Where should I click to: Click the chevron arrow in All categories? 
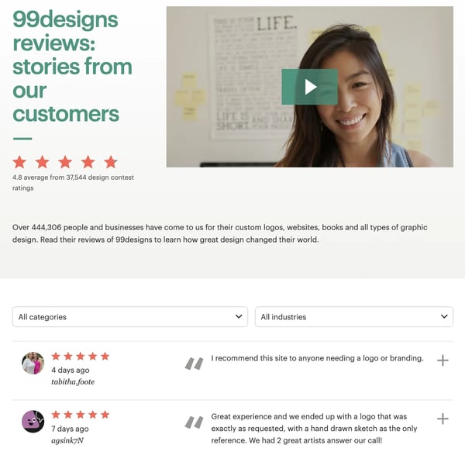[239, 317]
